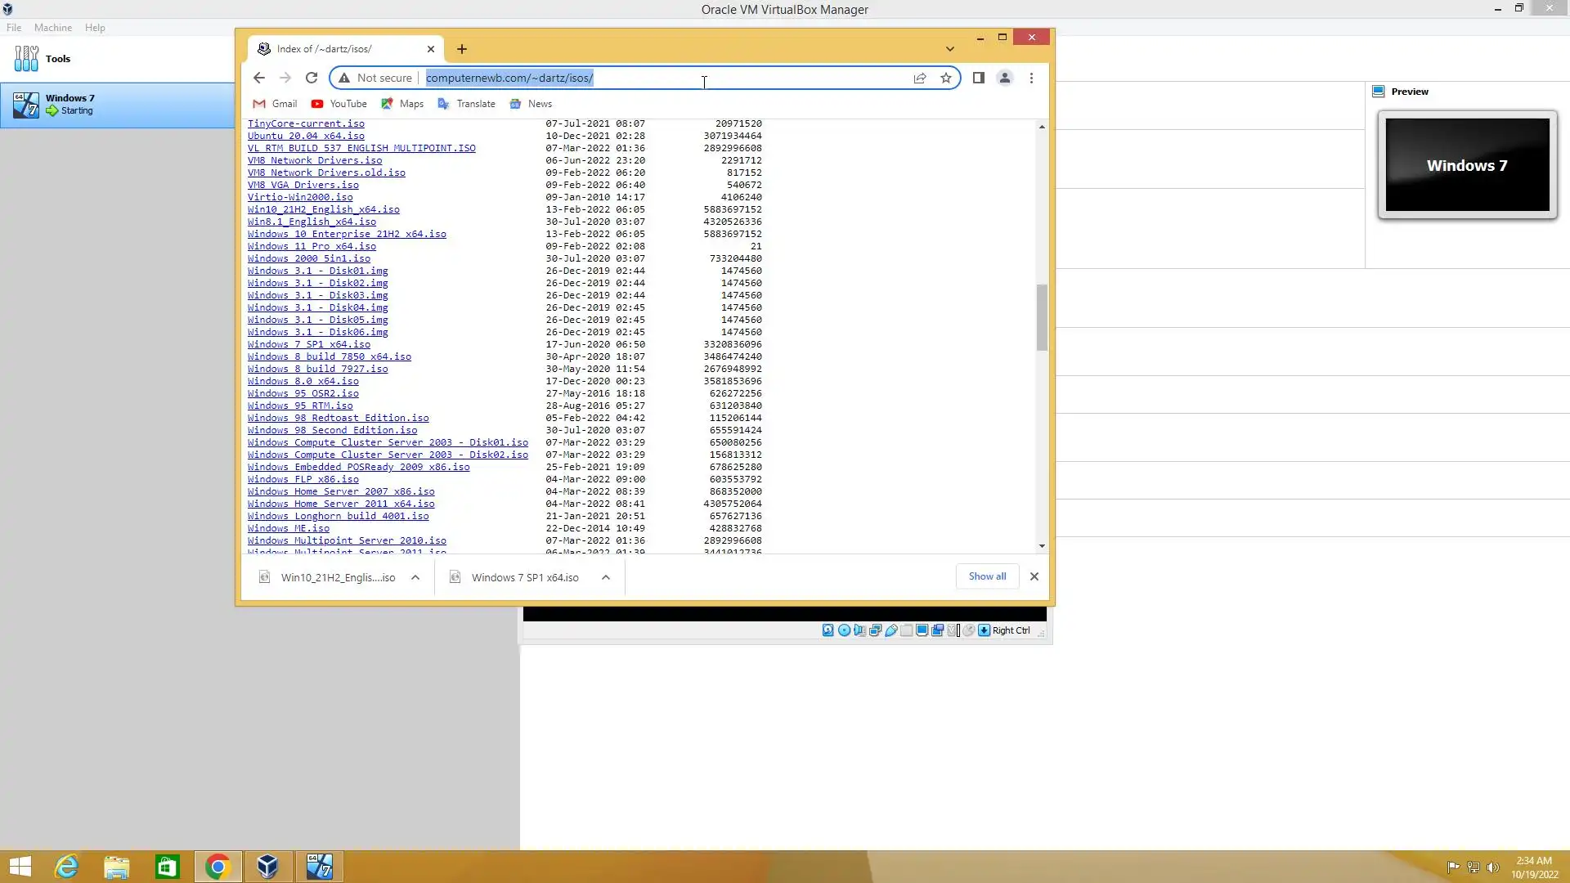Click Show all downloads button
Image resolution: width=1570 pixels, height=883 pixels.
point(987,576)
